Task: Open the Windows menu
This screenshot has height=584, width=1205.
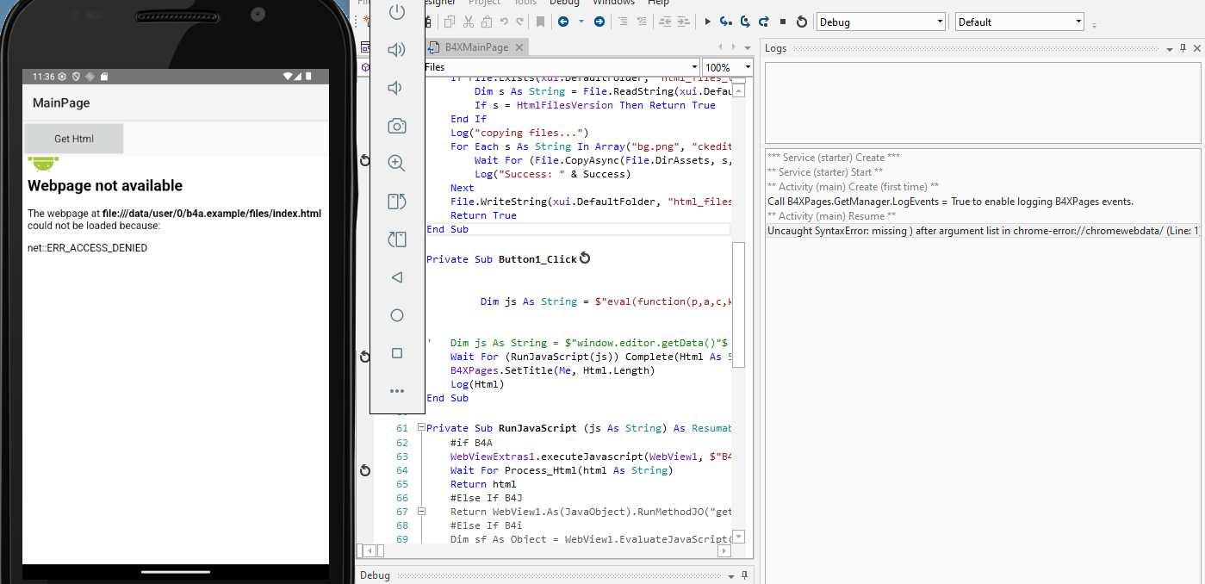Action: click(613, 3)
